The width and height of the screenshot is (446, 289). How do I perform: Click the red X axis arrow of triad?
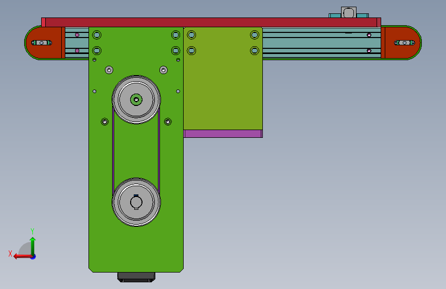pos(23,257)
